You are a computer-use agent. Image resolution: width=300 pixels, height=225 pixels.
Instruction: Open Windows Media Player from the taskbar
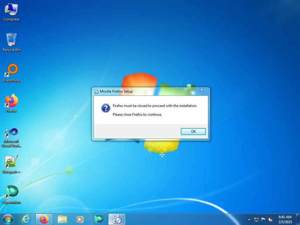80,219
